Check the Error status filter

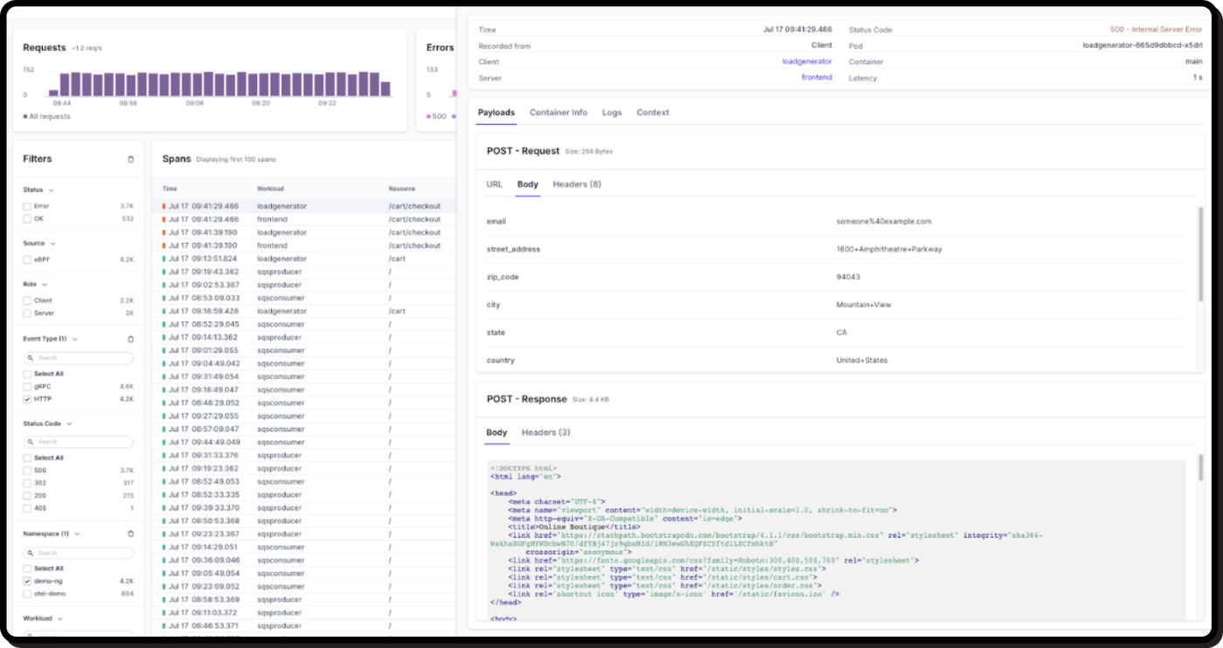pyautogui.click(x=27, y=206)
